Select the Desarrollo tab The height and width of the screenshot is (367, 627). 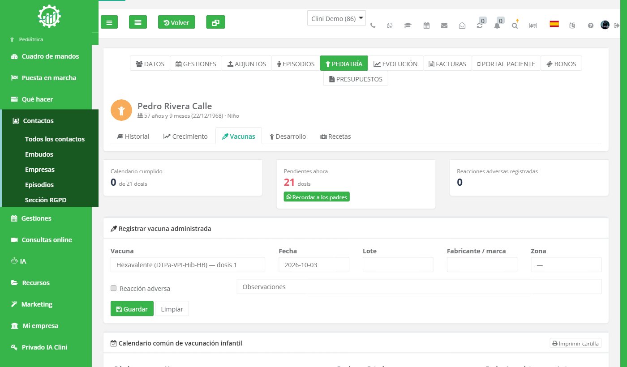coord(288,136)
